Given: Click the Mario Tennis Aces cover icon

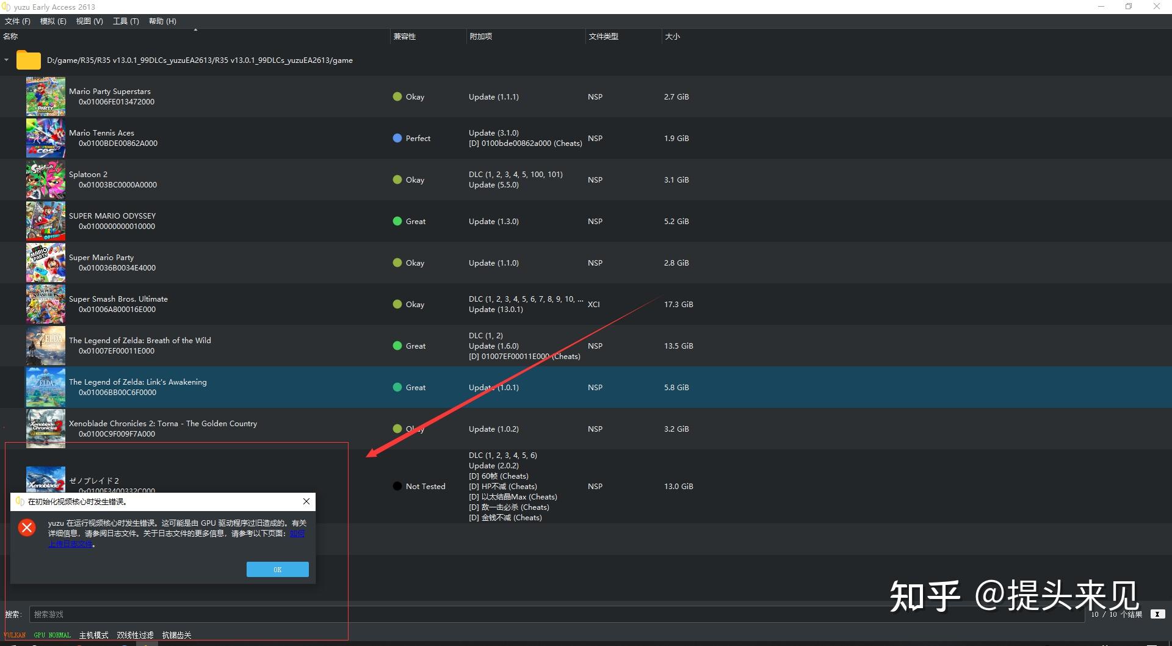Looking at the screenshot, I should click(46, 138).
